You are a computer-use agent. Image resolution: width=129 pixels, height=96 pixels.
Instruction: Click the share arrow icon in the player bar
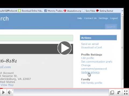pos(119,92)
